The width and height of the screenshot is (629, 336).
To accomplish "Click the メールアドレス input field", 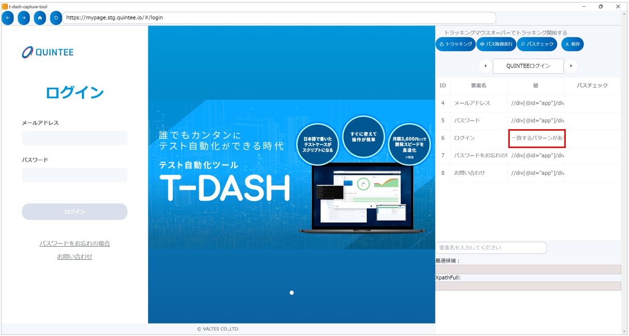I will [75, 138].
